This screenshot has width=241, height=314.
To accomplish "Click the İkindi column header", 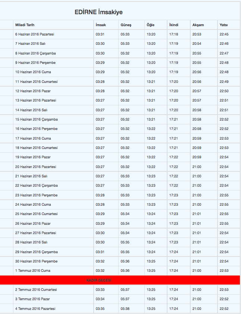I will 173,25.
